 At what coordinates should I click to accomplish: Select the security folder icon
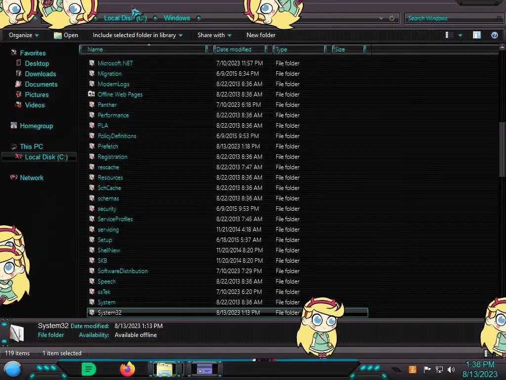pyautogui.click(x=92, y=208)
